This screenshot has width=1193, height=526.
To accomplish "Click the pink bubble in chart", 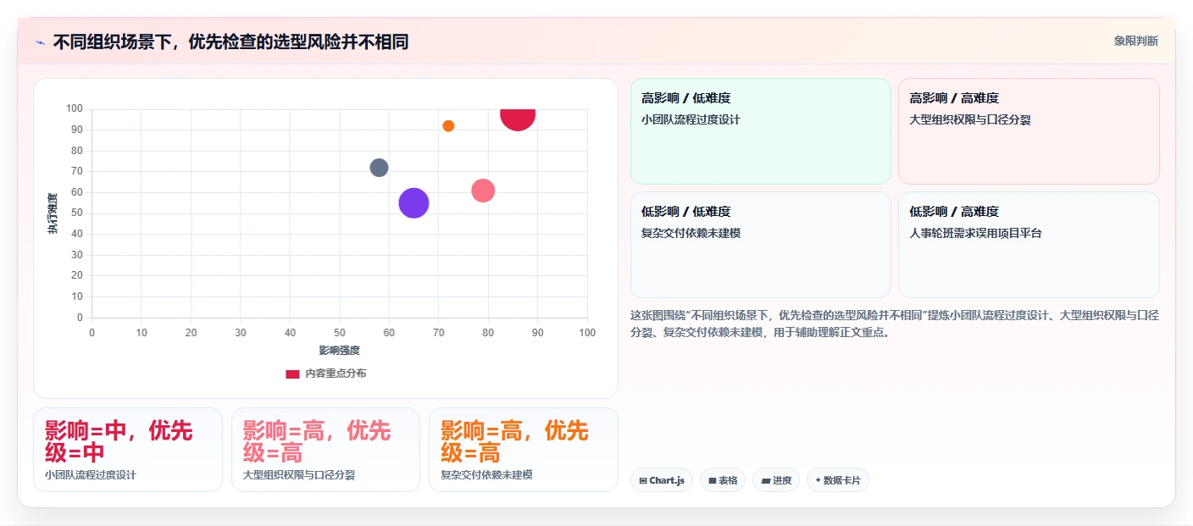I will point(483,191).
